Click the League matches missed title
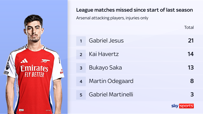203x114 pixels. [x=134, y=10]
